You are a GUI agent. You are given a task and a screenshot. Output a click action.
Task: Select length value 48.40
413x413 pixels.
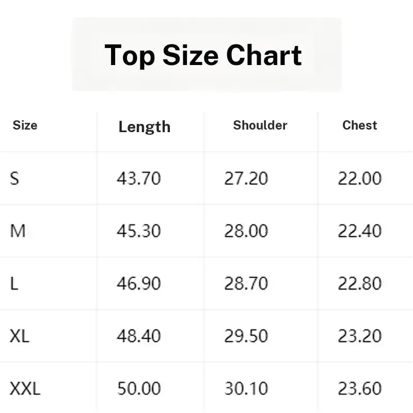[x=139, y=336]
